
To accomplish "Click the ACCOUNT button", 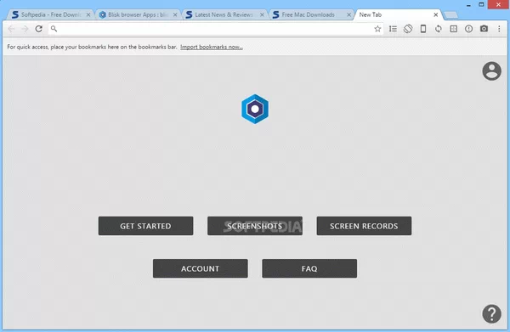I will coord(201,268).
